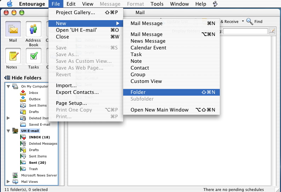Image resolution: width=281 pixels, height=192 pixels.
Task: Choose Contact in the New submenu
Action: [x=172, y=68]
